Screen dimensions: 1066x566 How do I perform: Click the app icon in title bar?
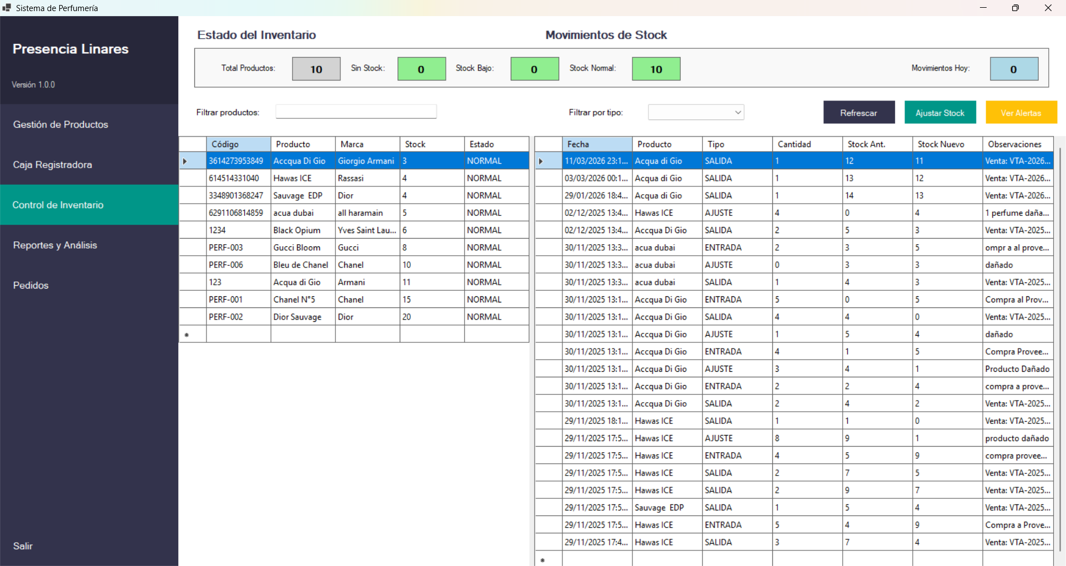pos(7,8)
